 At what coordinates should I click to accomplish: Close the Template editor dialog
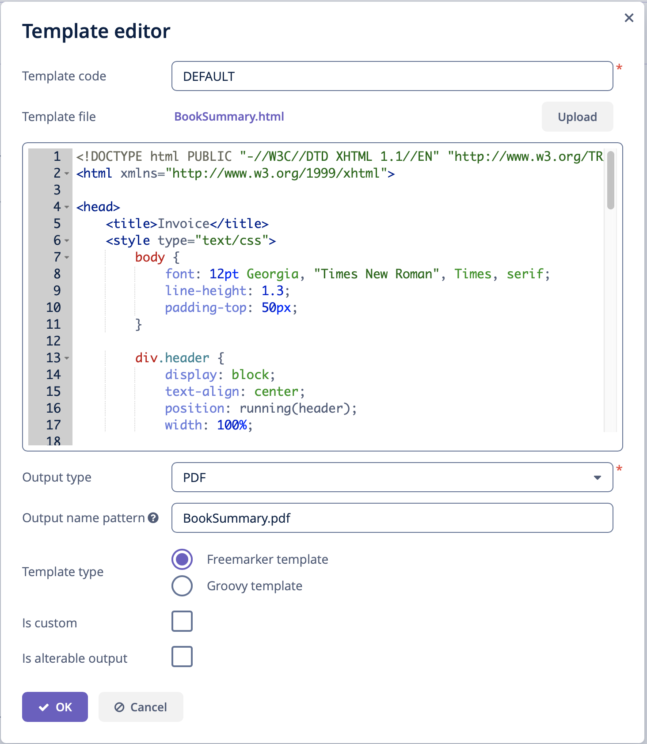629,18
